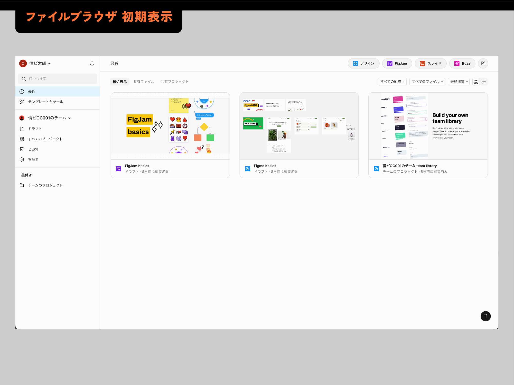Click the チームのプロジェクト folder icon

click(x=22, y=185)
